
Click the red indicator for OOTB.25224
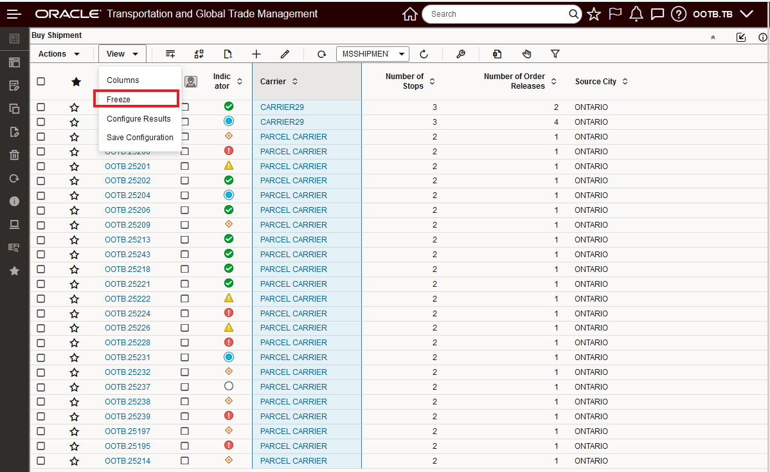tap(228, 313)
